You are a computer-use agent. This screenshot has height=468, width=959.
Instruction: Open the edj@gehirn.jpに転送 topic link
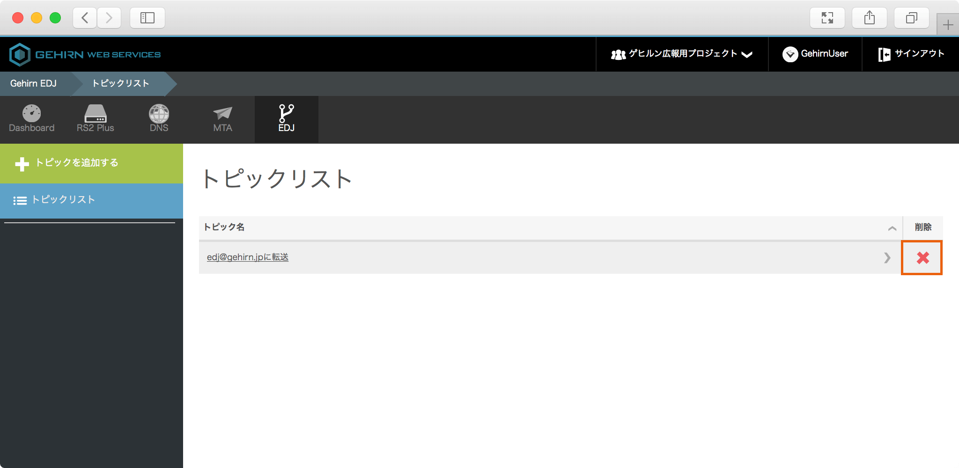(248, 257)
